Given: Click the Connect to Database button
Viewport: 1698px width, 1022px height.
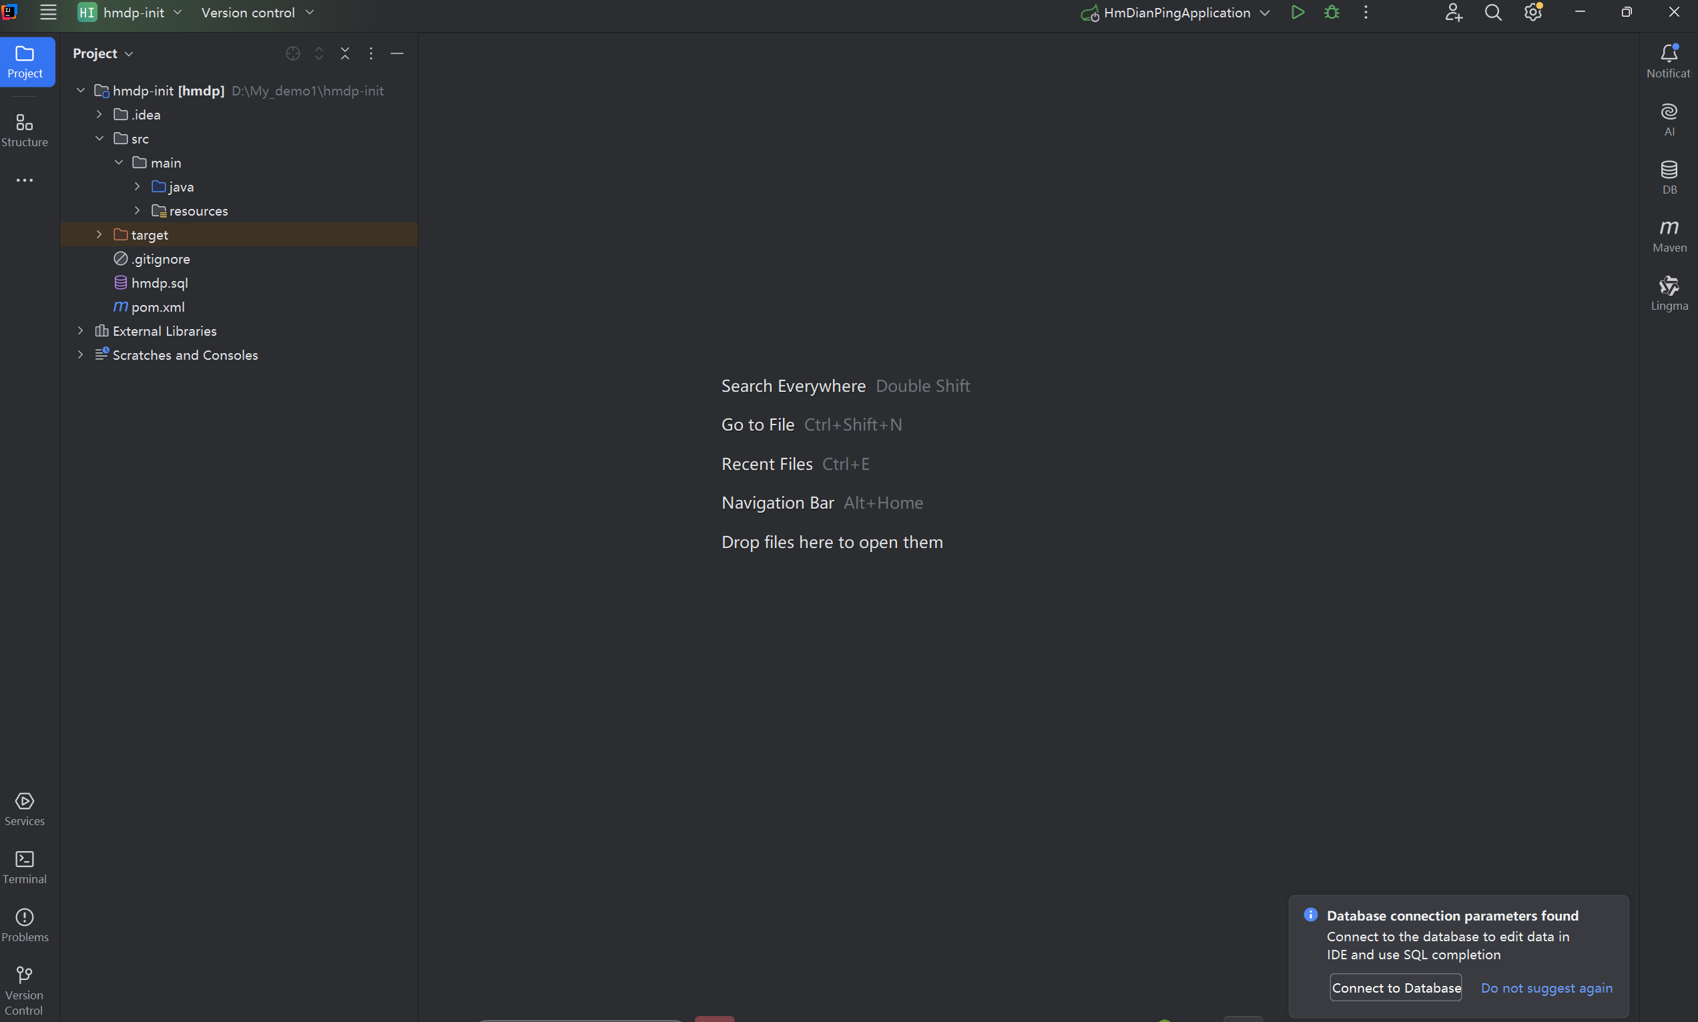Looking at the screenshot, I should pos(1396,987).
